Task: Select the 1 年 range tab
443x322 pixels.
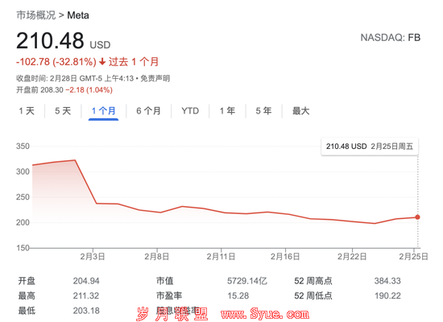Action: coord(227,111)
